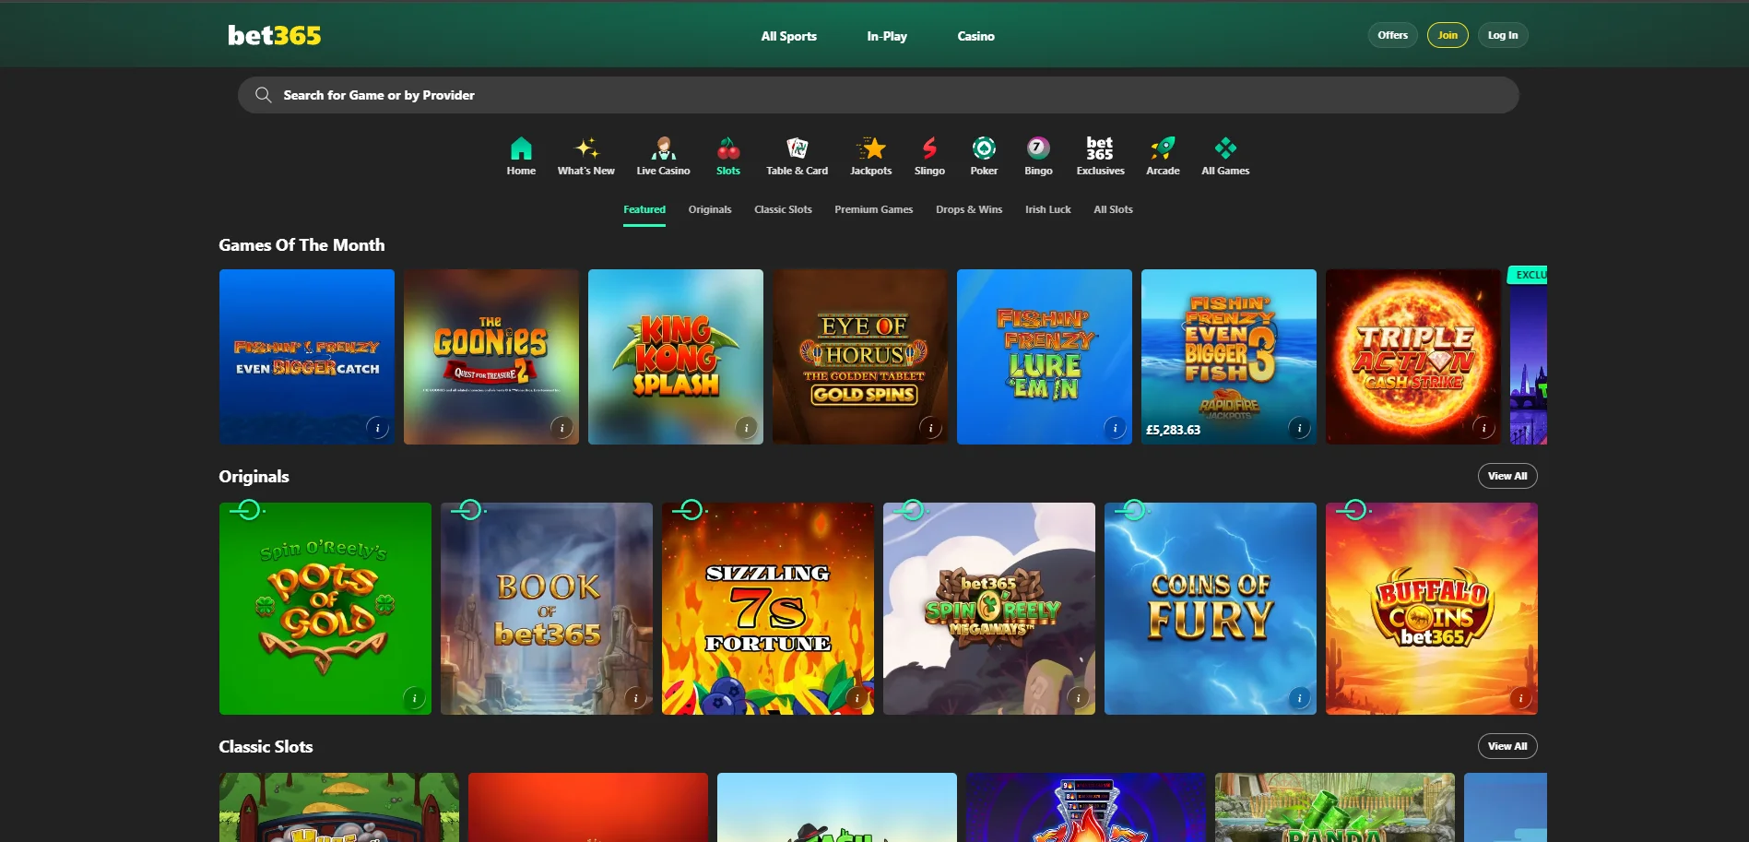Click the Join button

[x=1448, y=35]
